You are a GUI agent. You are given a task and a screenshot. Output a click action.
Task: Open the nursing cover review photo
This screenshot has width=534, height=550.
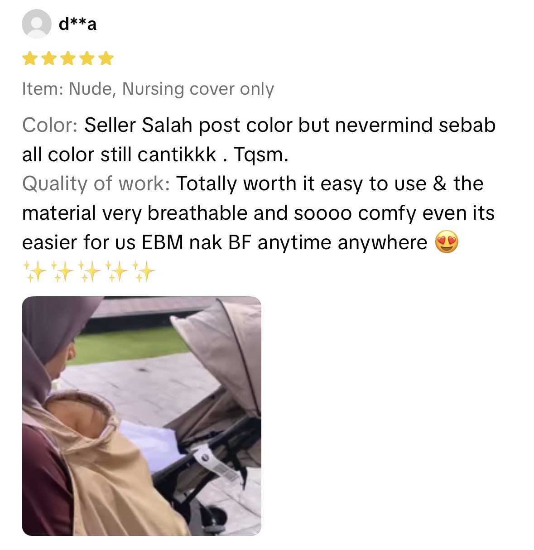141,416
